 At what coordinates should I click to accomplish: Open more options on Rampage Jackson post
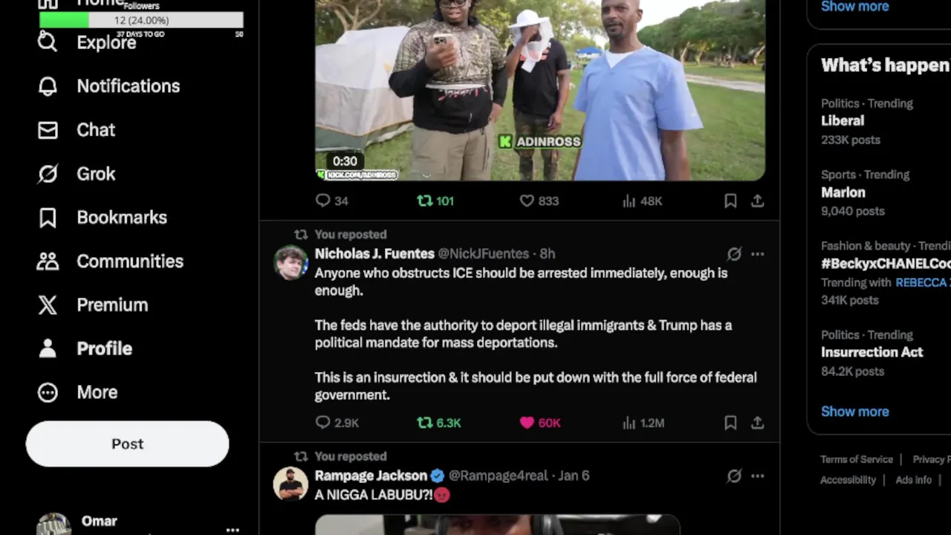click(757, 476)
